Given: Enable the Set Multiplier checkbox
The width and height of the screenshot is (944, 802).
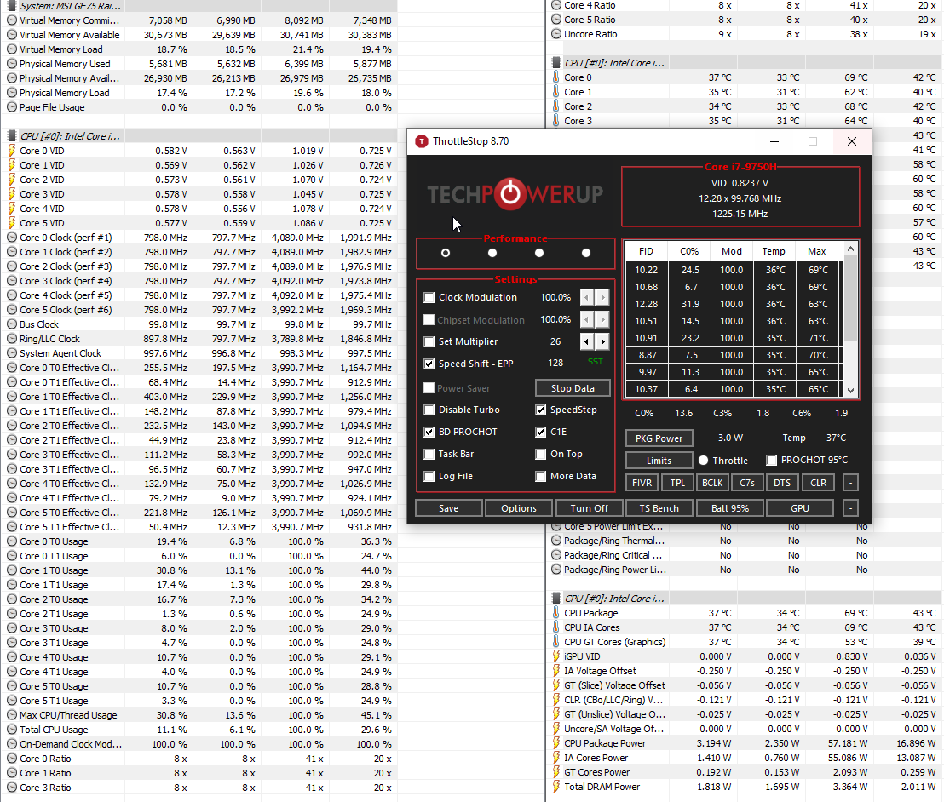Looking at the screenshot, I should tap(429, 341).
